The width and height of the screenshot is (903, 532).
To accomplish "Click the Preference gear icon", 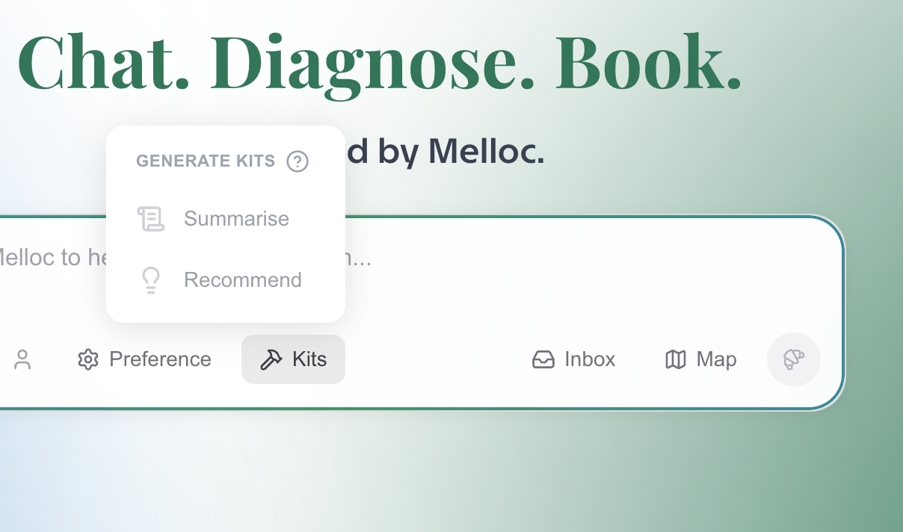I will point(88,359).
